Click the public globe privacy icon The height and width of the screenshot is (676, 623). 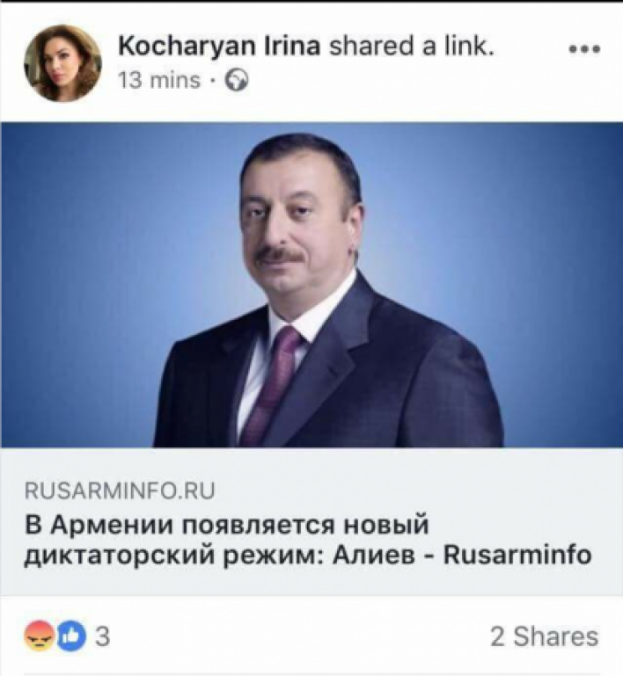[238, 81]
